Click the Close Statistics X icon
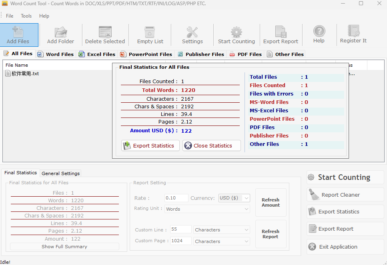This screenshot has width=387, height=265. tap(188, 145)
